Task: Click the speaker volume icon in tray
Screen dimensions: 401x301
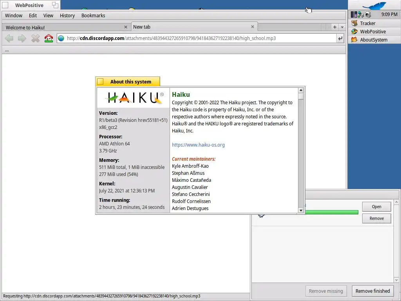Action: tap(368, 15)
